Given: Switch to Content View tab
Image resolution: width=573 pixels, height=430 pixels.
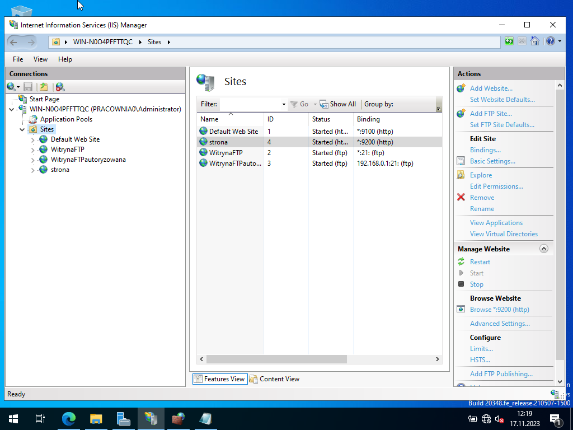Looking at the screenshot, I should (x=274, y=379).
